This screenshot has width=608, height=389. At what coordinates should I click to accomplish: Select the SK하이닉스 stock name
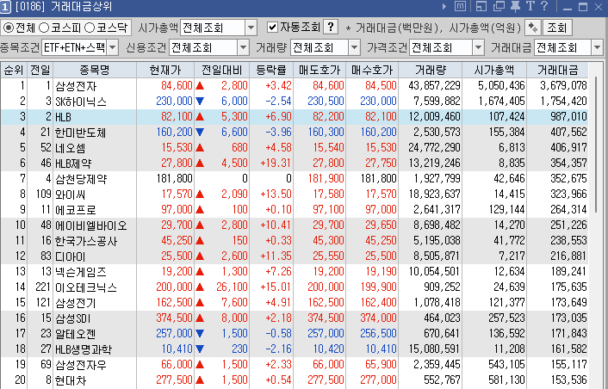point(81,102)
